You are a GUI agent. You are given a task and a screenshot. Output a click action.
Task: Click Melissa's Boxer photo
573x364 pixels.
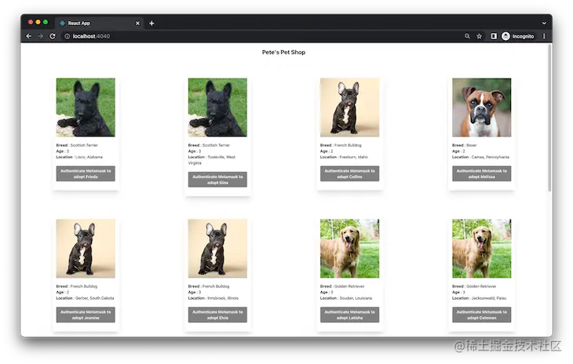point(482,107)
